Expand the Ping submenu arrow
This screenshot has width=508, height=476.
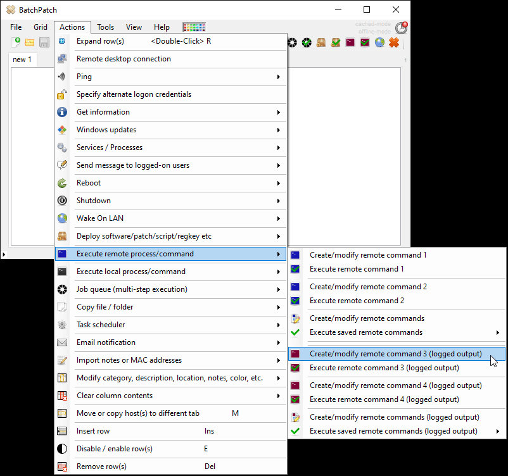278,77
